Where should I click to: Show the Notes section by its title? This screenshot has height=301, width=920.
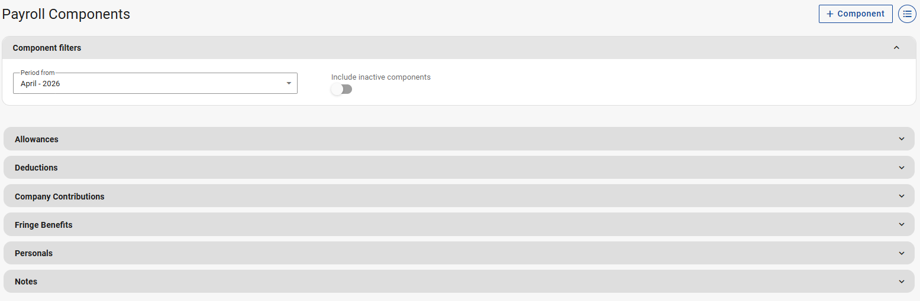click(x=26, y=282)
